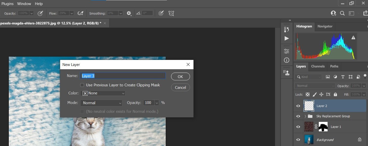Expand the Sky Replacement Group
Image resolution: width=368 pixels, height=146 pixels.
[305, 116]
